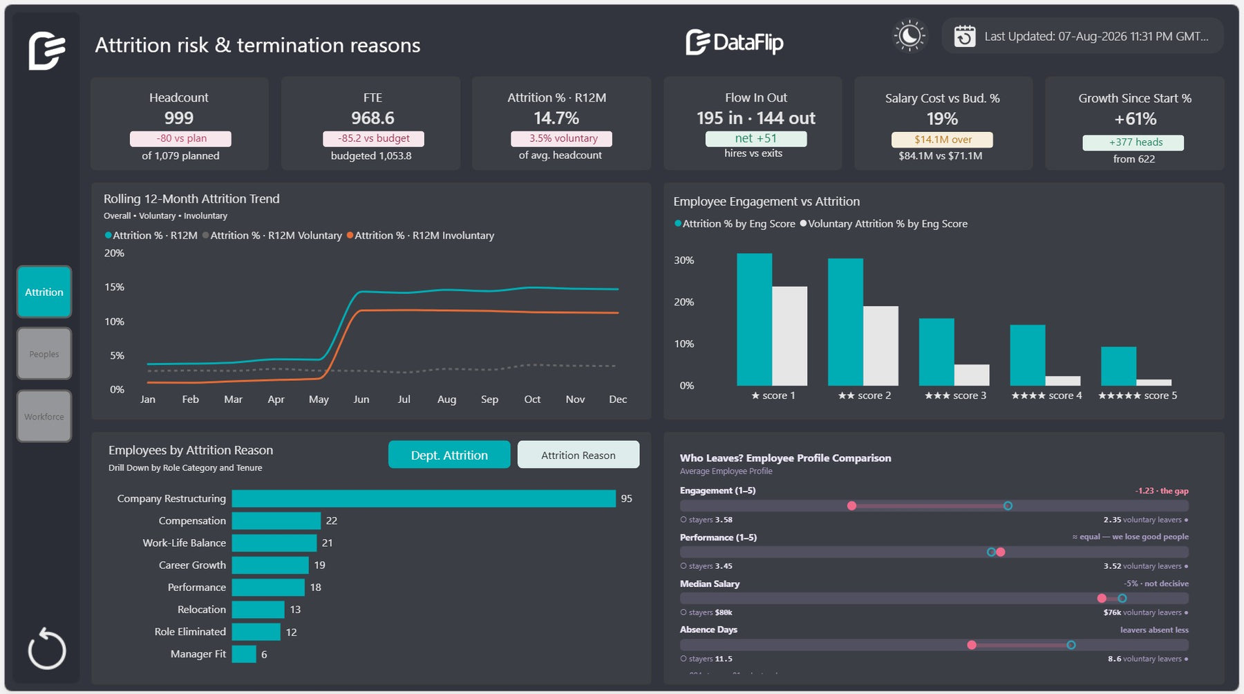Click the Compensation reason bar

pyautogui.click(x=276, y=520)
